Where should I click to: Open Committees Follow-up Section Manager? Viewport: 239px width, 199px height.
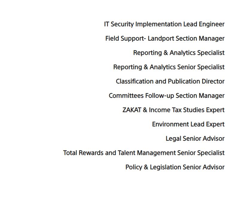pyautogui.click(x=167, y=96)
